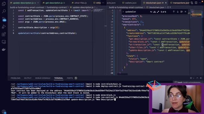Open Source Control view with 126 badge
The image size is (204, 114).
pos(4,19)
